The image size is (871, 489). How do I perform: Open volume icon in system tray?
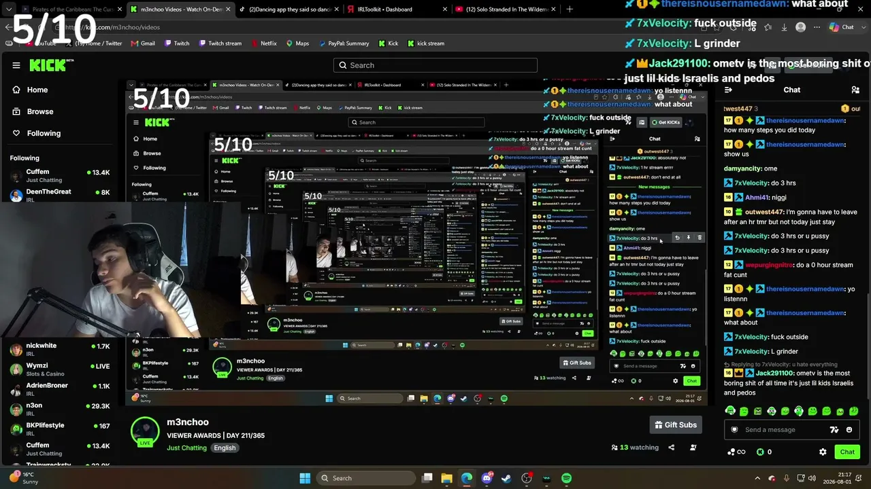(813, 478)
